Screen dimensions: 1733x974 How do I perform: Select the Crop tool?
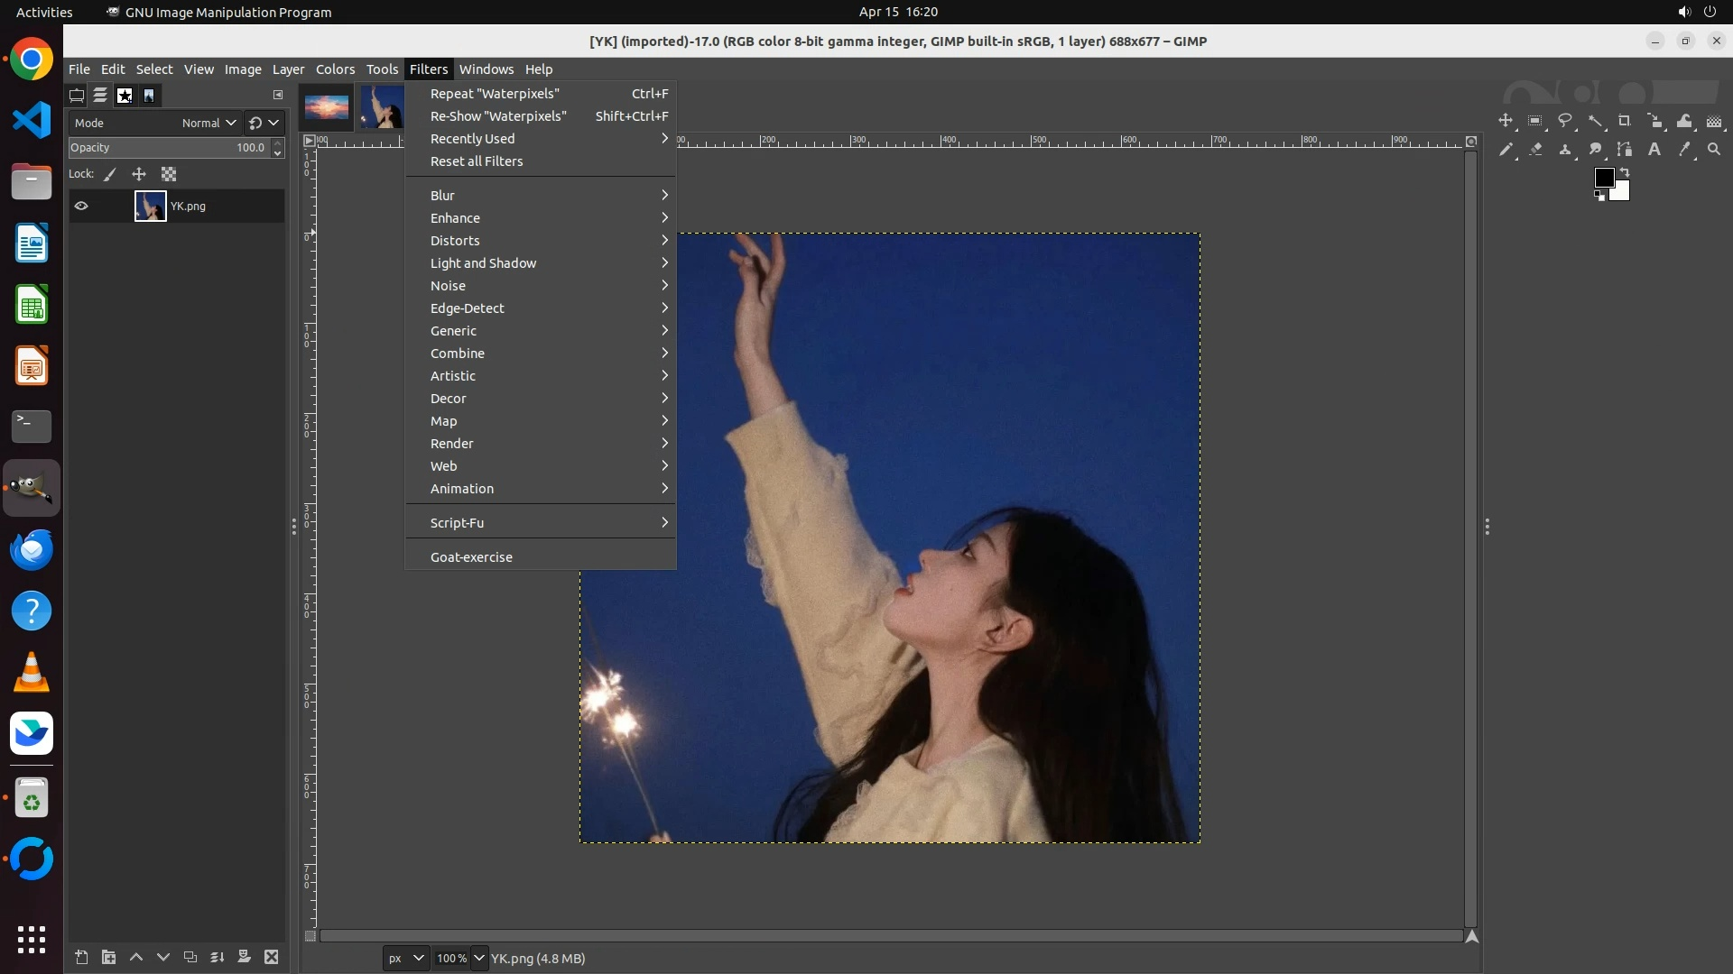pos(1625,121)
